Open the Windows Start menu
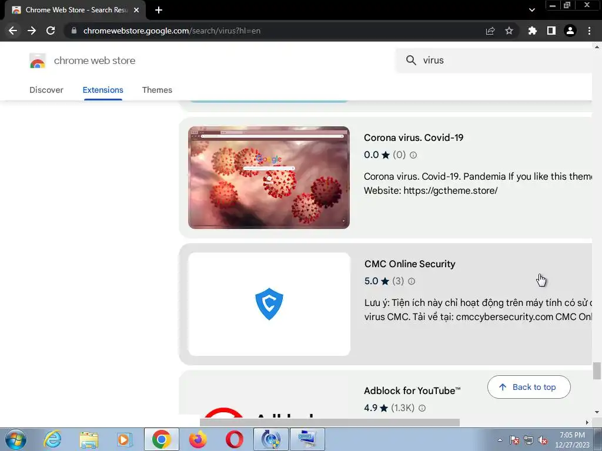This screenshot has width=602, height=451. tap(16, 439)
